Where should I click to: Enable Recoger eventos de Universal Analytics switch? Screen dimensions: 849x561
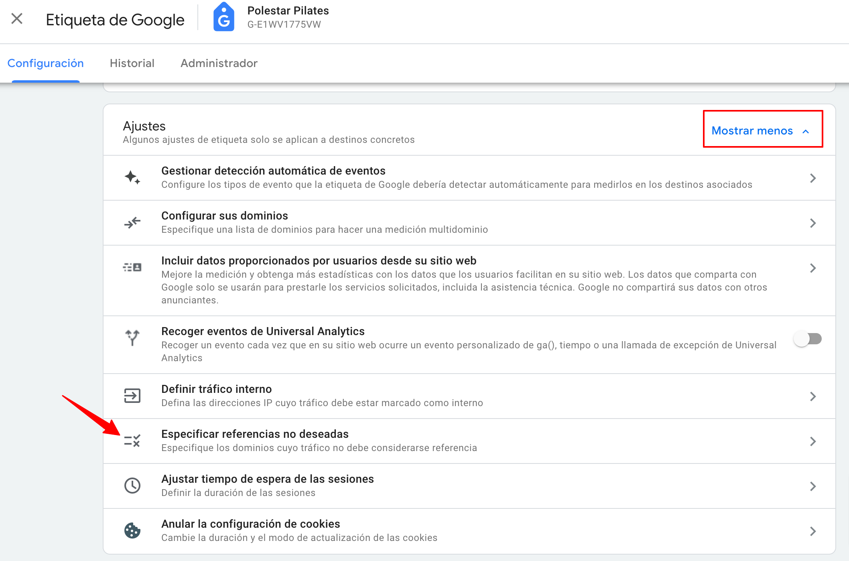click(x=807, y=339)
